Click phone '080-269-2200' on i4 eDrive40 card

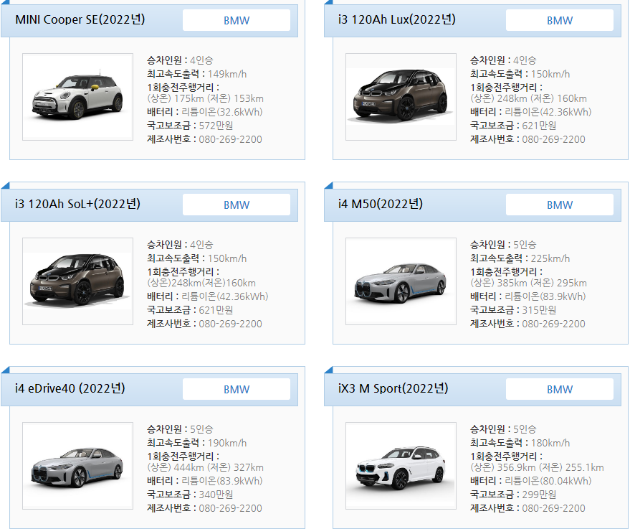click(x=230, y=508)
